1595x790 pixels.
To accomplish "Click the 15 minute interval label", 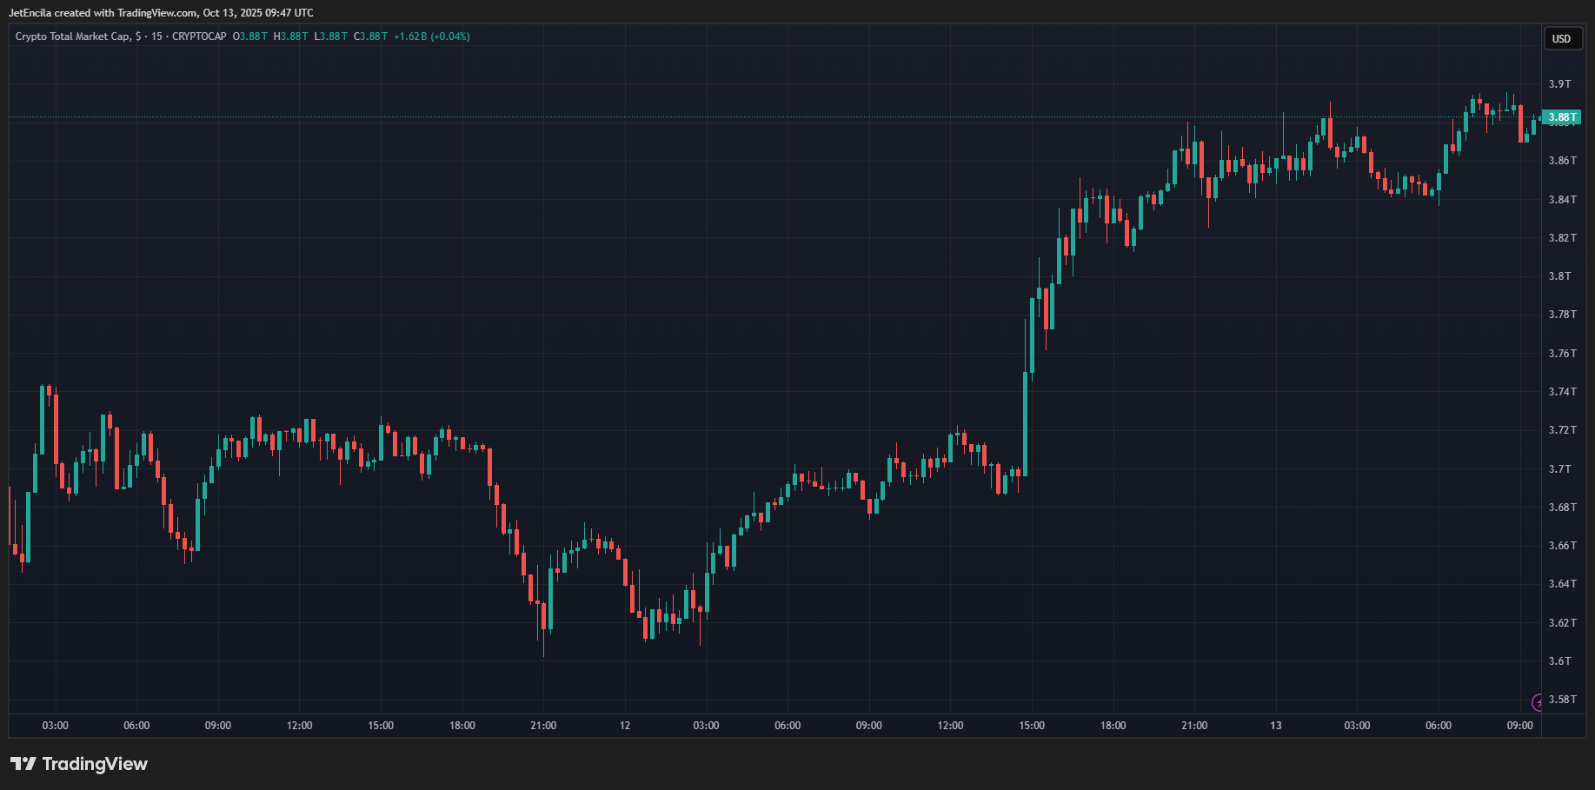I will pos(156,37).
